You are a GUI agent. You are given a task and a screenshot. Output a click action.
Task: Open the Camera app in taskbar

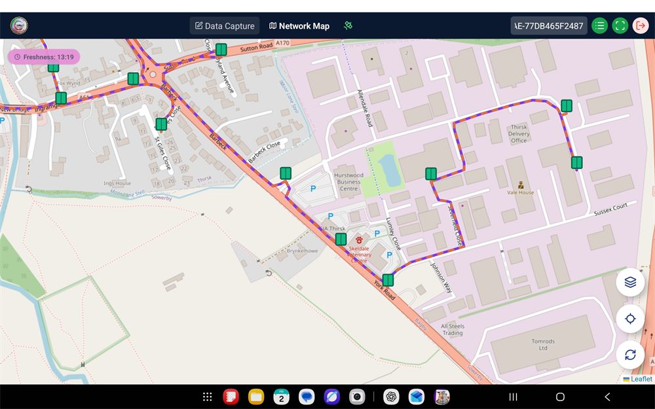click(x=357, y=397)
